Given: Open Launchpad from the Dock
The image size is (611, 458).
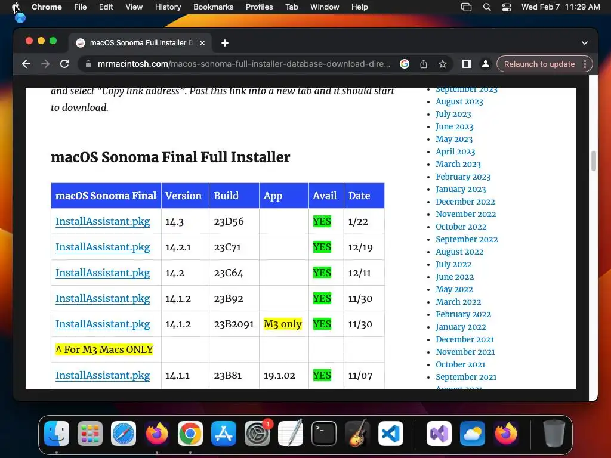Looking at the screenshot, I should pyautogui.click(x=90, y=434).
